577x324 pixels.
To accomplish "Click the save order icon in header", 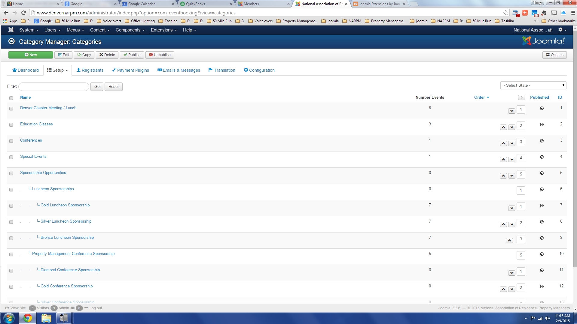I will [522, 97].
